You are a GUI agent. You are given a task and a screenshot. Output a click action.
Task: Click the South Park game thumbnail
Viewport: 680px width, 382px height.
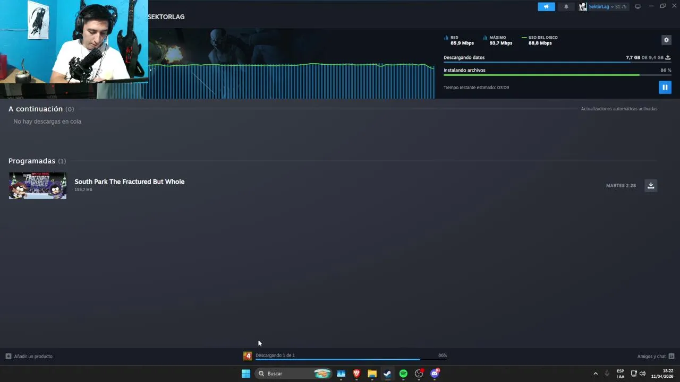(38, 186)
